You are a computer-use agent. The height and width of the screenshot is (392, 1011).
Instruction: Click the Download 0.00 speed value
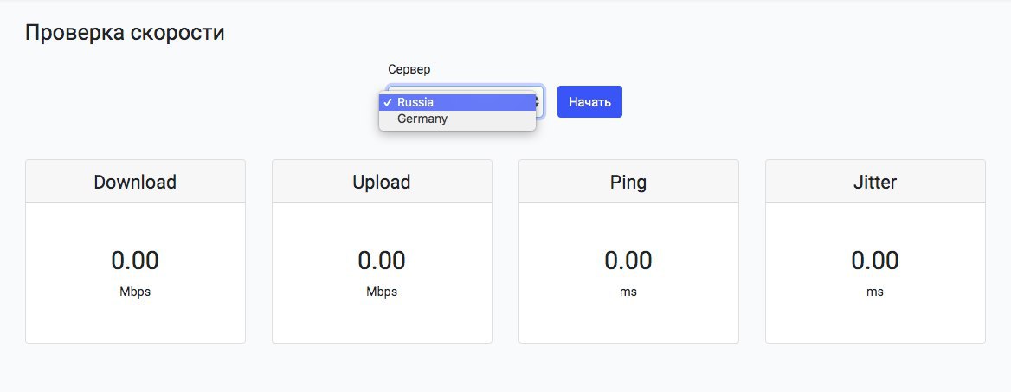[135, 260]
